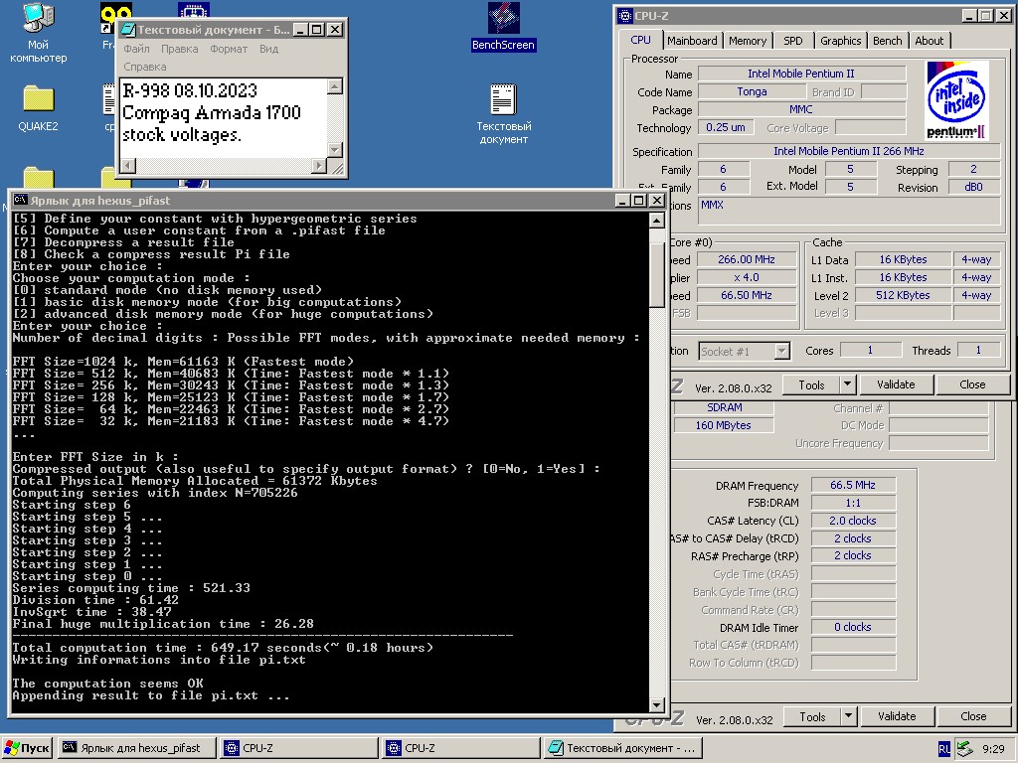The height and width of the screenshot is (763, 1018).
Task: Click Close in the rear CPU-Z window
Action: click(x=973, y=717)
